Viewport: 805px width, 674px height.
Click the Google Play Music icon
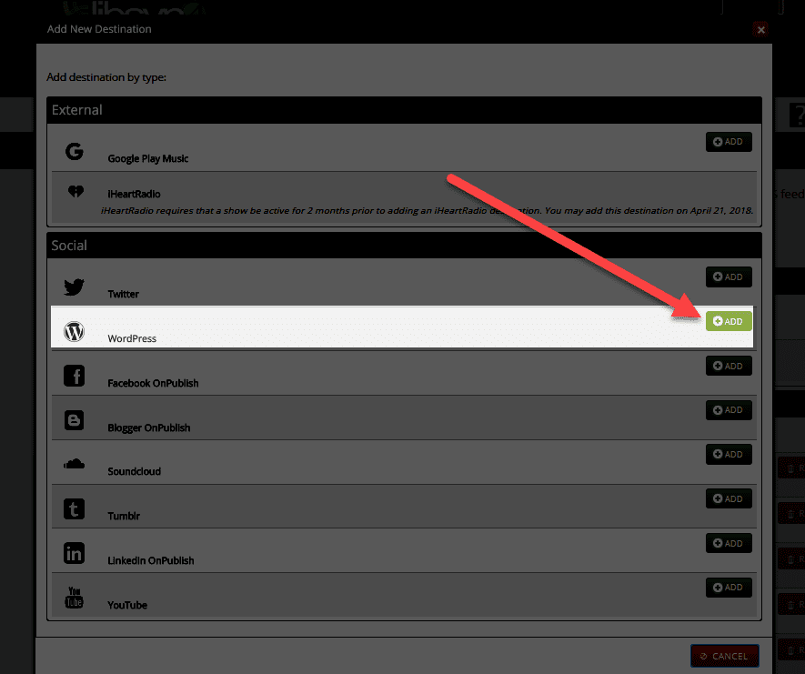75,151
